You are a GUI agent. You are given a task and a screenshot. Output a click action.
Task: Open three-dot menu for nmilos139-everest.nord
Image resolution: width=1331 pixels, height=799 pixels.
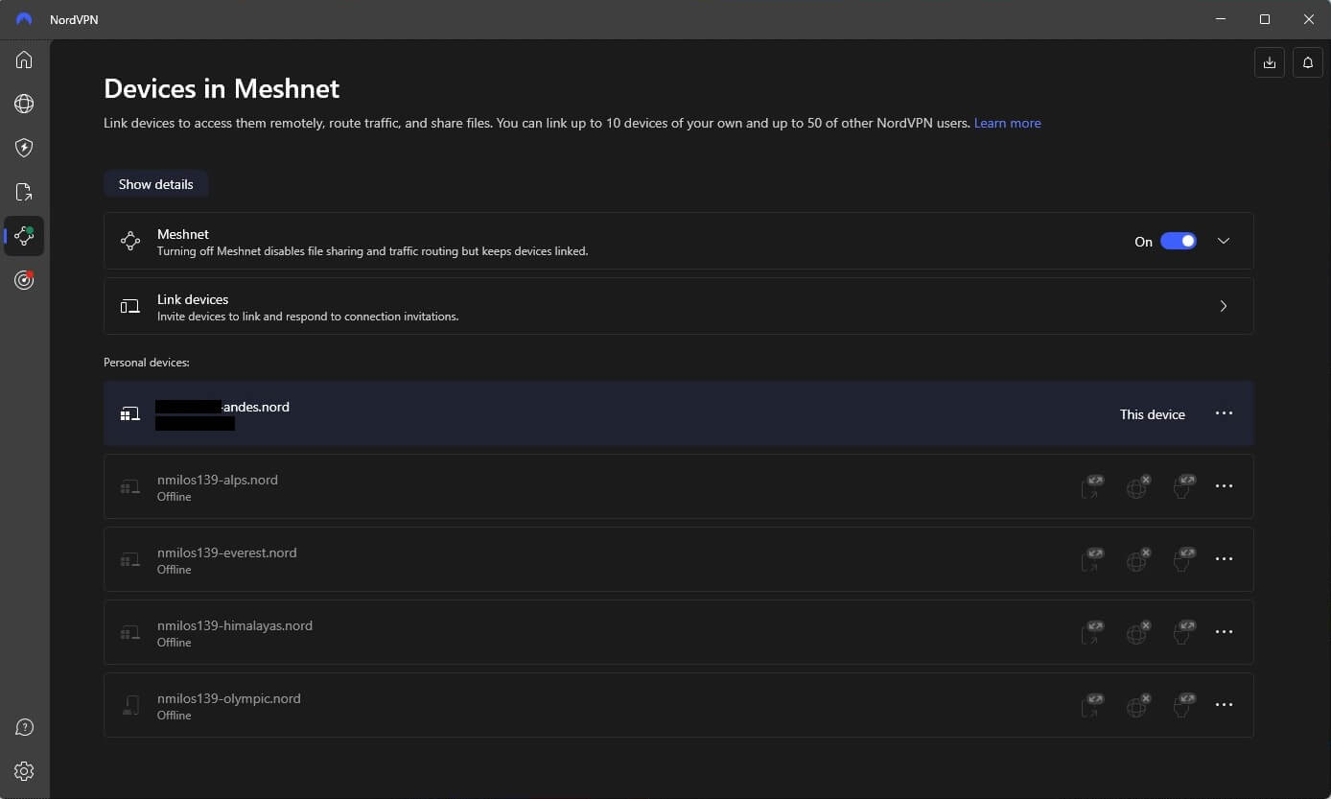tap(1224, 559)
